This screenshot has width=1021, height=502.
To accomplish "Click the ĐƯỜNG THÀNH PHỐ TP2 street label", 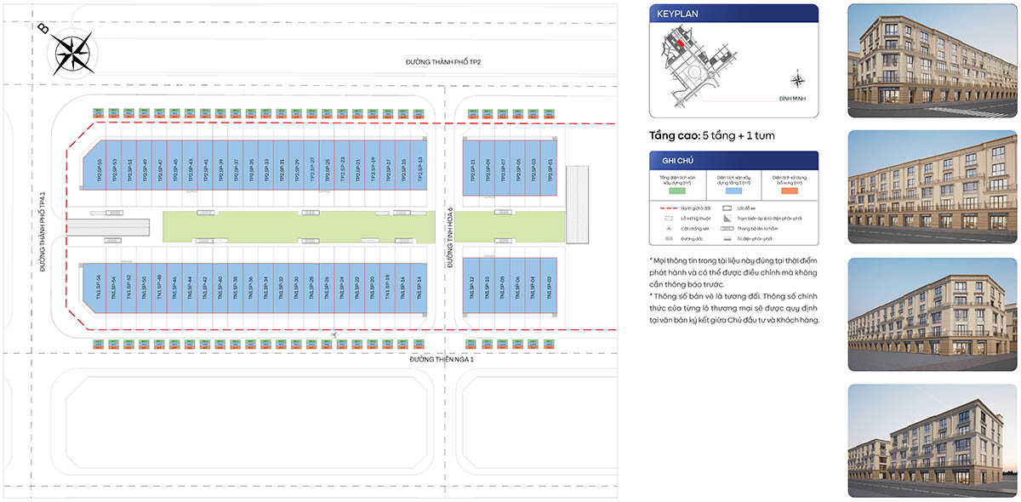I will click(x=449, y=62).
